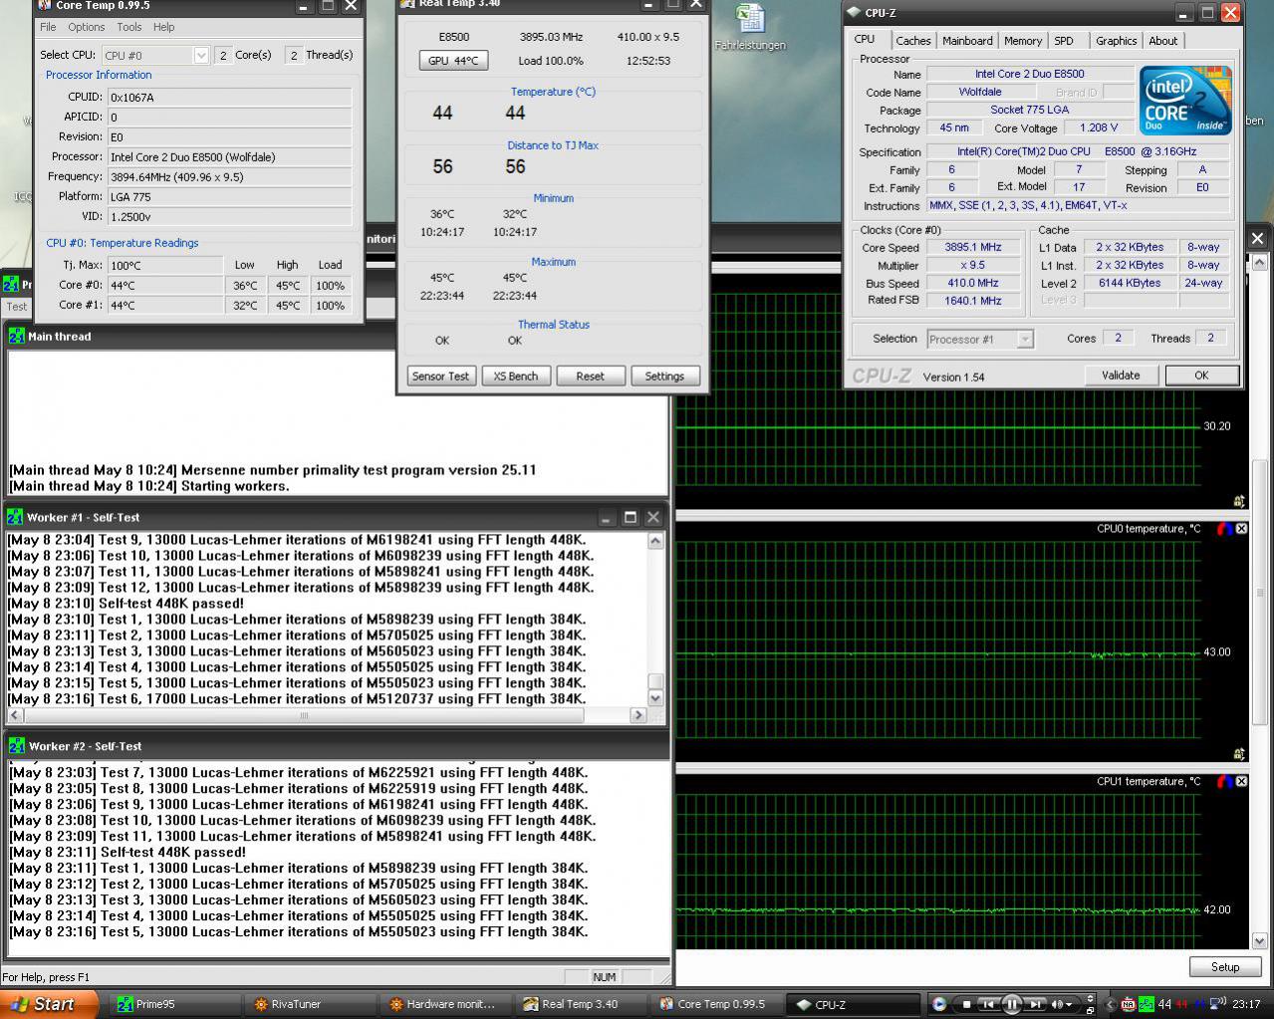
Task: Switch to the Mainboard tab in CPU-Z
Action: tap(967, 41)
